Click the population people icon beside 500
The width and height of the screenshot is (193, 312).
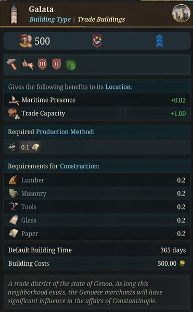tap(26, 41)
